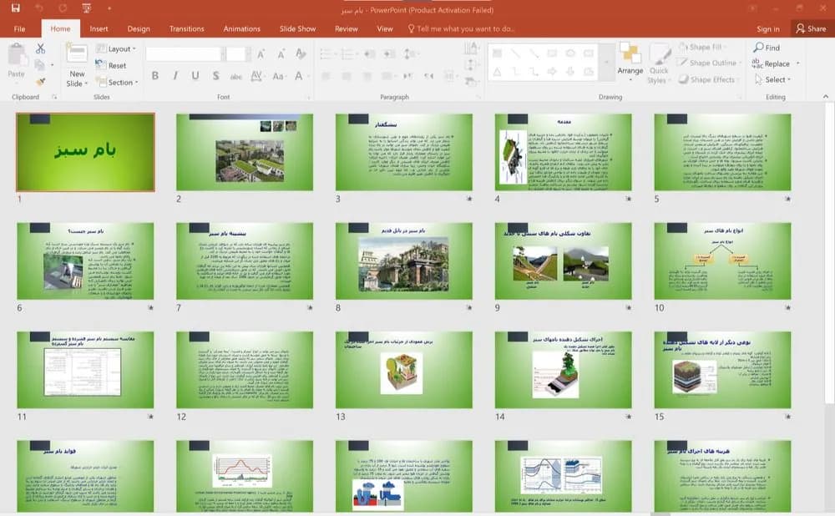Expand the Select dropdown in Editing
Screen dimensions: 835x516
773,79
